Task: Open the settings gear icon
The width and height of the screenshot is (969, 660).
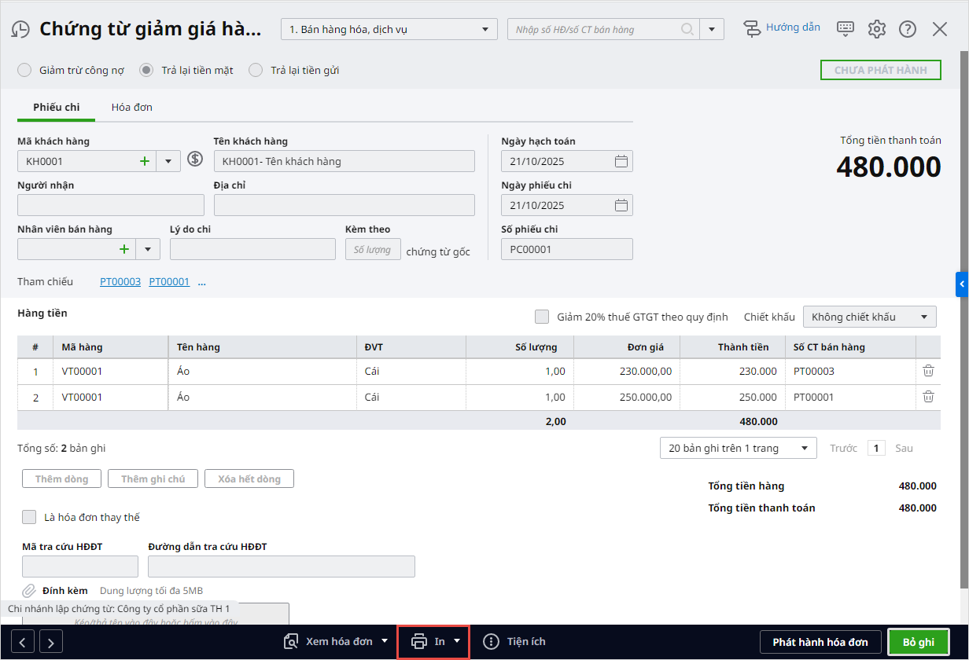Action: coord(876,30)
